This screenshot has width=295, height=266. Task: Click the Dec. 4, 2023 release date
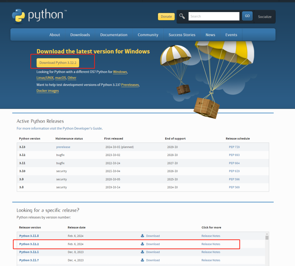[x=76, y=260]
